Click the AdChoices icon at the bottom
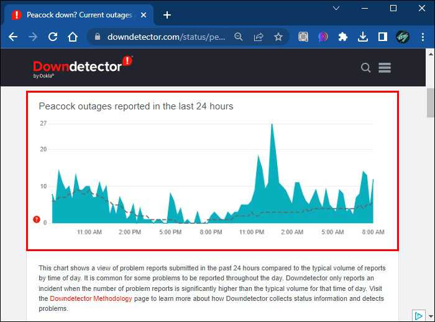The width and height of the screenshot is (435, 322). pyautogui.click(x=419, y=316)
